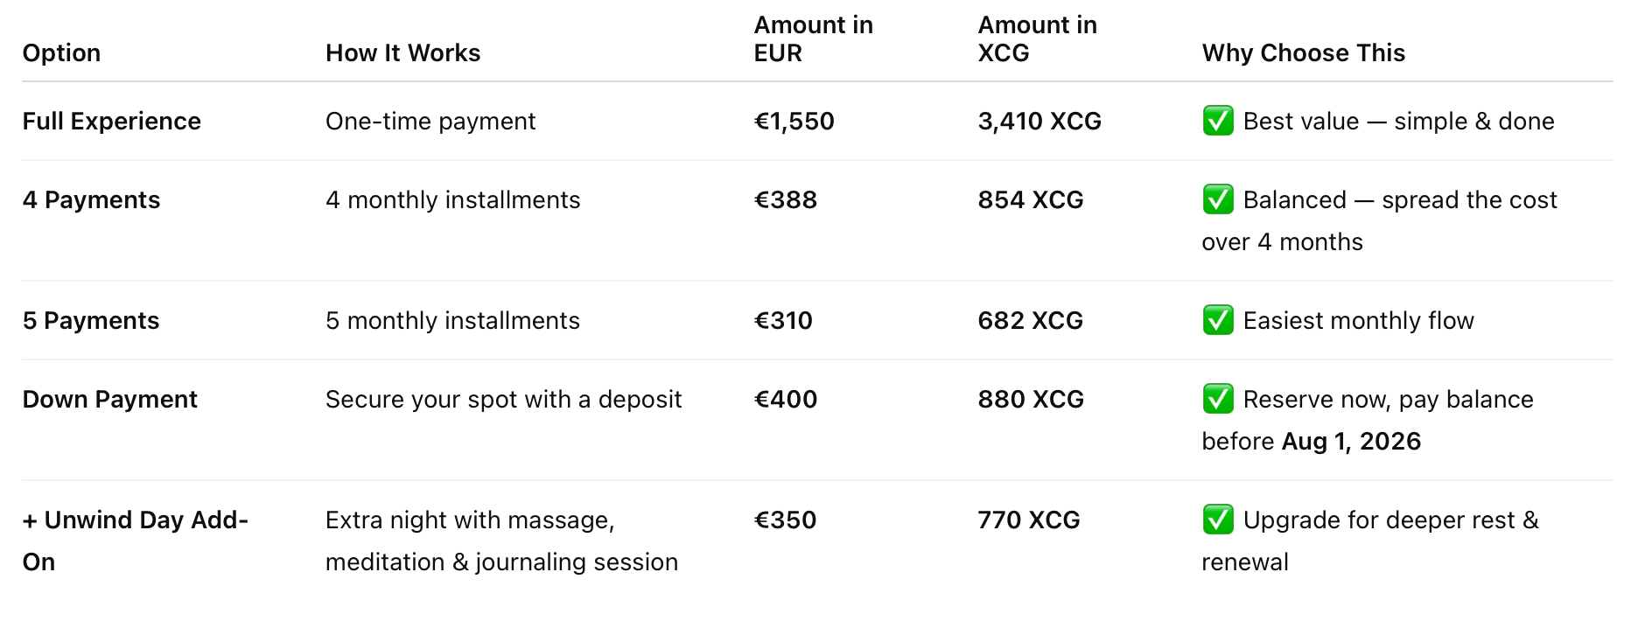Screen dimensions: 1638x628
Task: Select the Option column header
Action: 61,53
